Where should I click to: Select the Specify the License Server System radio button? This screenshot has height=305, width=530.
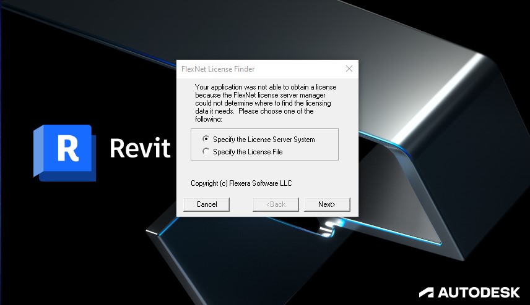tap(206, 140)
